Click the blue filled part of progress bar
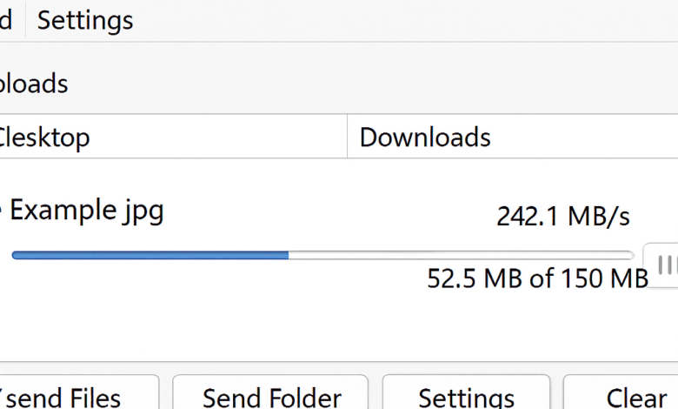The image size is (678, 409). [x=150, y=255]
